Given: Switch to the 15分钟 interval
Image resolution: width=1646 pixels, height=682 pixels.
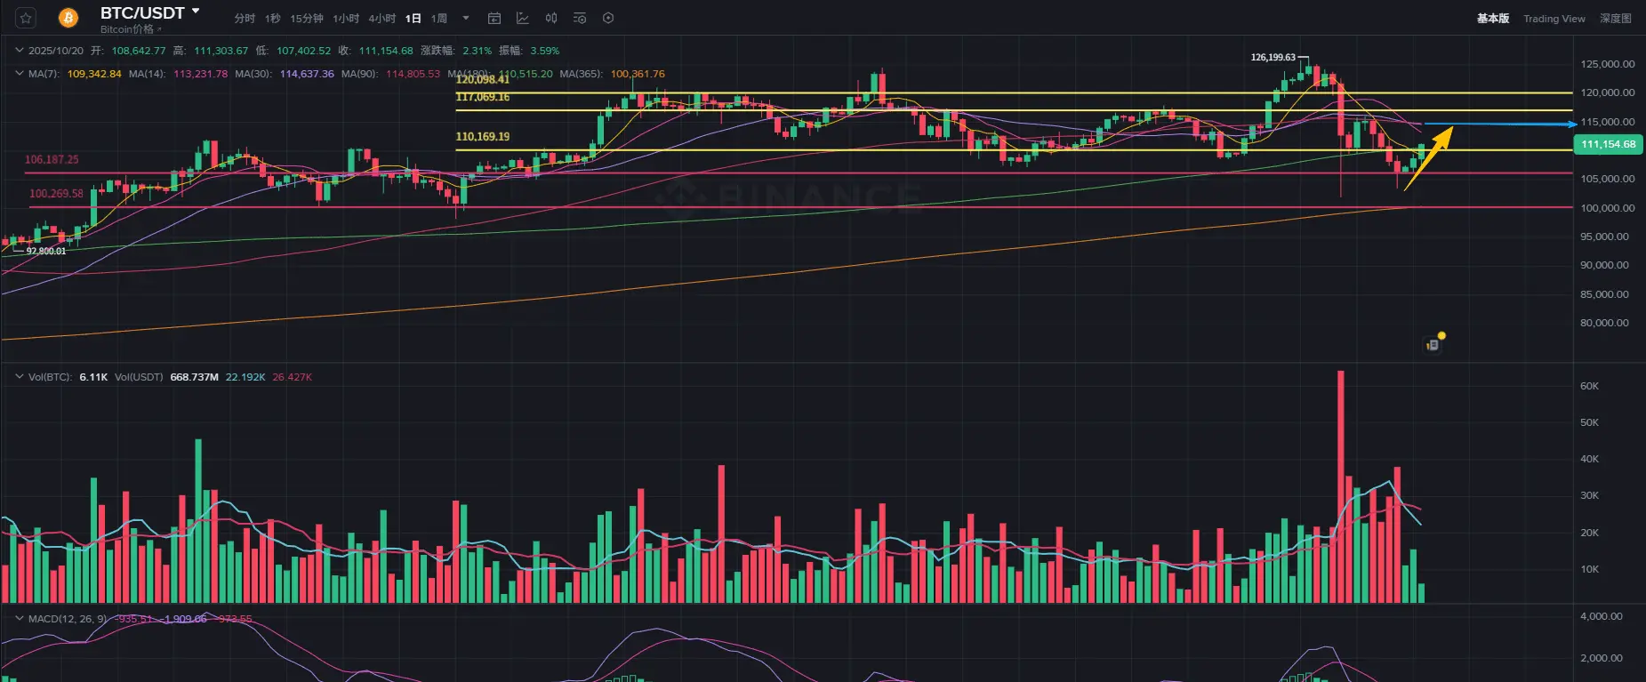Looking at the screenshot, I should pos(307,18).
